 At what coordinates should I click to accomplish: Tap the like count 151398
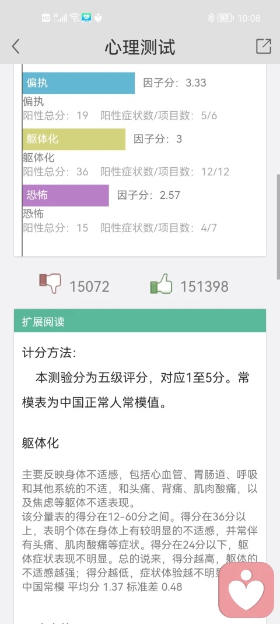205,287
